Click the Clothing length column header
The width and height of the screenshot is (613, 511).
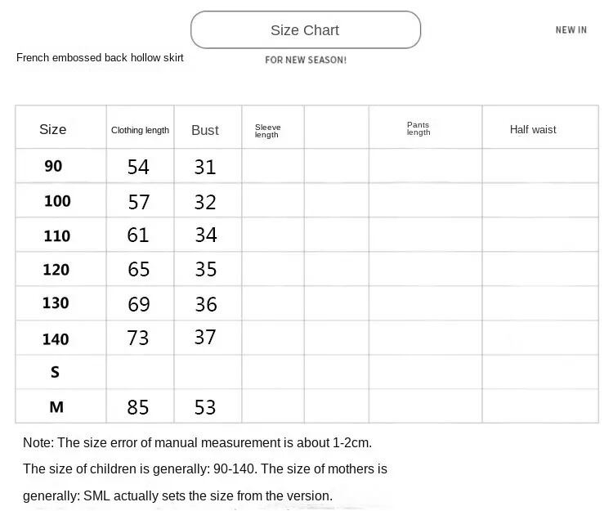pyautogui.click(x=140, y=130)
